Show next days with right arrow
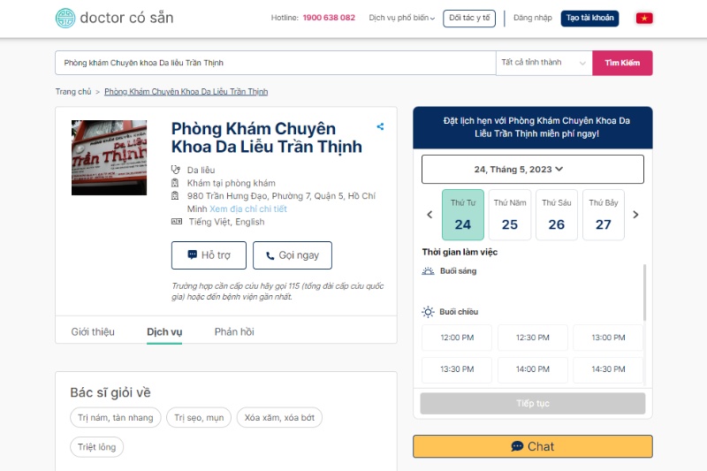 click(635, 215)
